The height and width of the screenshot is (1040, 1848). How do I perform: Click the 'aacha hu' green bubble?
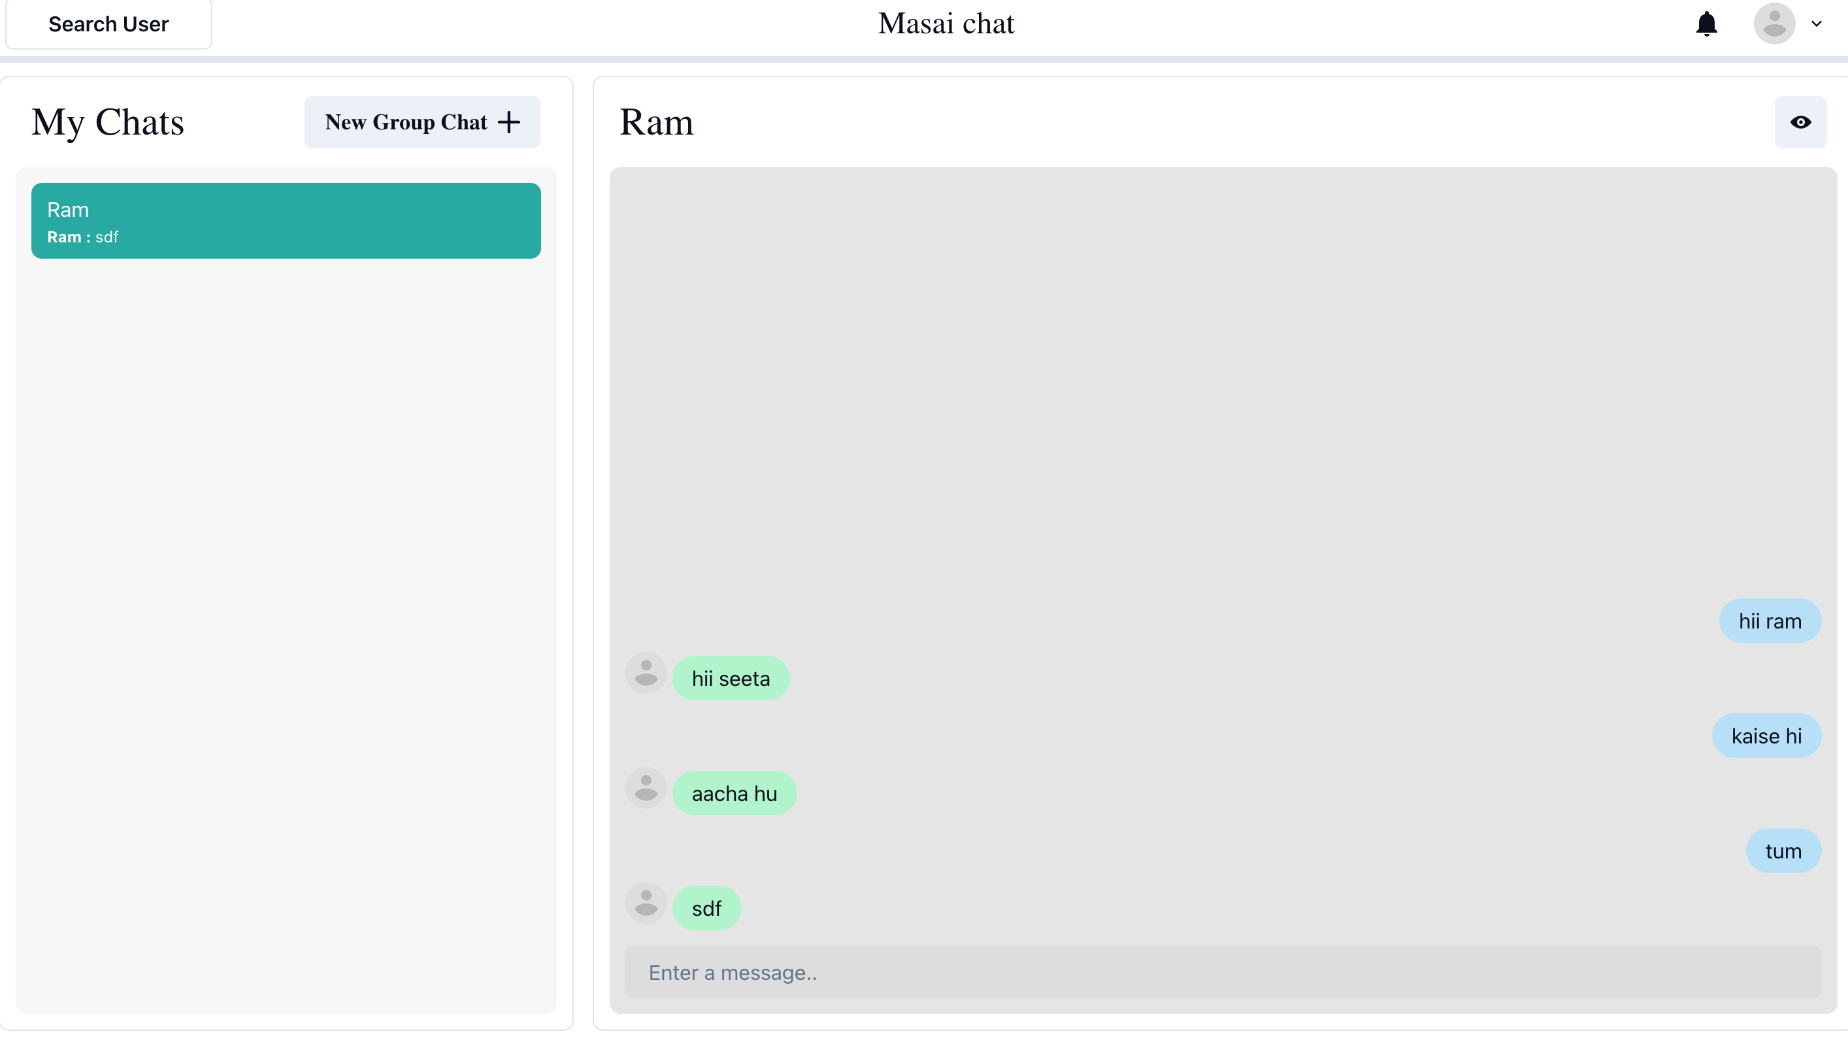(x=734, y=793)
